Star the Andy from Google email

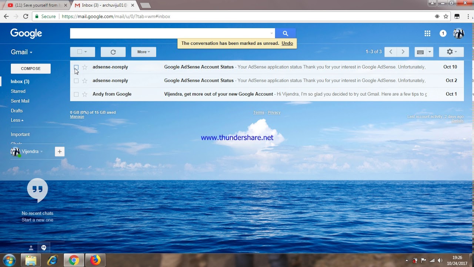(x=85, y=94)
